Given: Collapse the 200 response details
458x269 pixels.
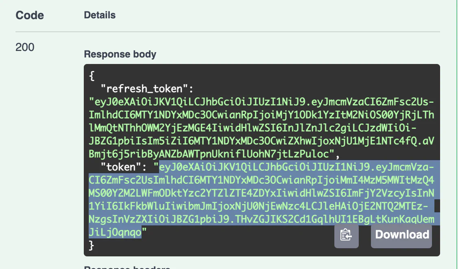Looking at the screenshot, I should point(24,48).
